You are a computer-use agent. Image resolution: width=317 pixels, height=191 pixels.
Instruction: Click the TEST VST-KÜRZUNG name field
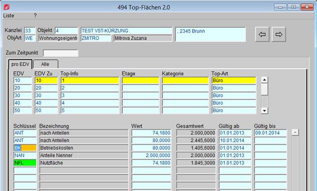pyautogui.click(x=126, y=31)
